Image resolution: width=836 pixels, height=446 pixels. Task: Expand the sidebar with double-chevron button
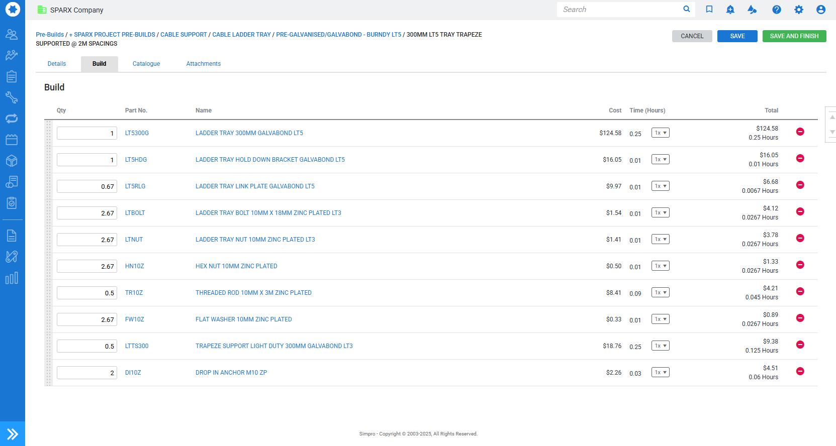(x=13, y=433)
